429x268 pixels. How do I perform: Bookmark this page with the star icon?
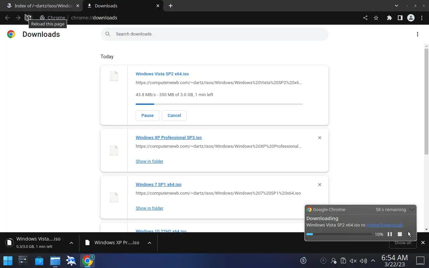pos(376,18)
